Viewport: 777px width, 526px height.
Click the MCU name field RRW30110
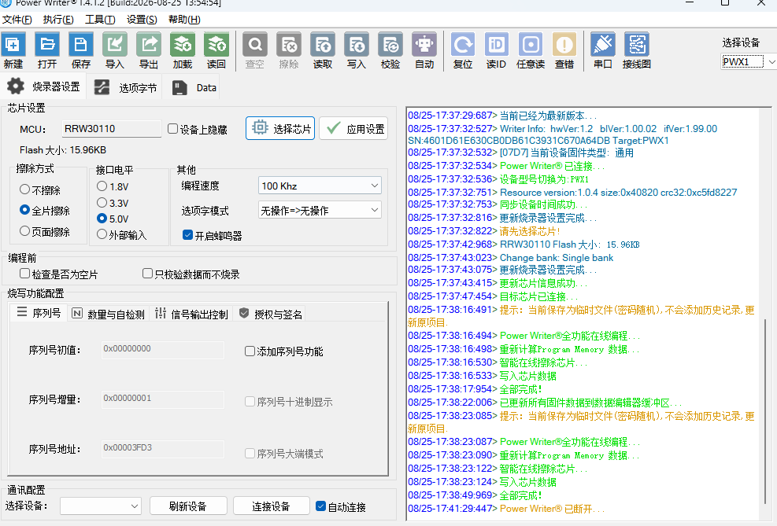[x=112, y=129]
